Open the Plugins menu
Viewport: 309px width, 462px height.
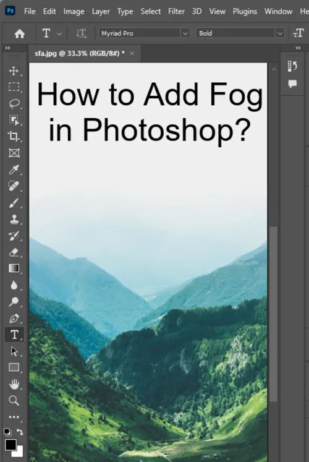245,11
